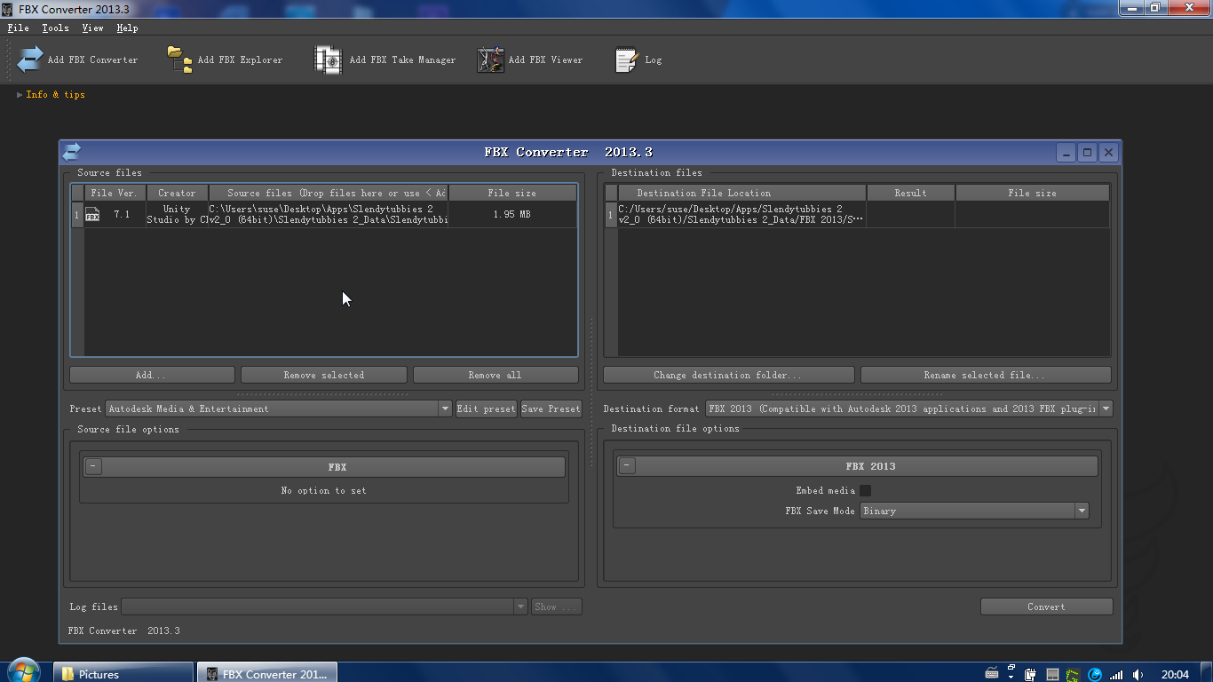Viewport: 1213px width, 682px height.
Task: Open the Log files dropdown
Action: tap(520, 607)
